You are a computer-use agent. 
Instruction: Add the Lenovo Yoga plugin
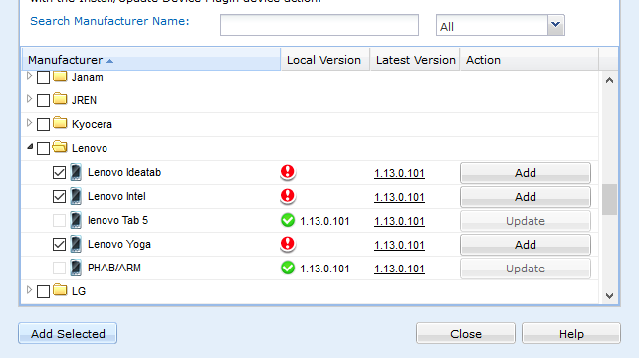[526, 245]
